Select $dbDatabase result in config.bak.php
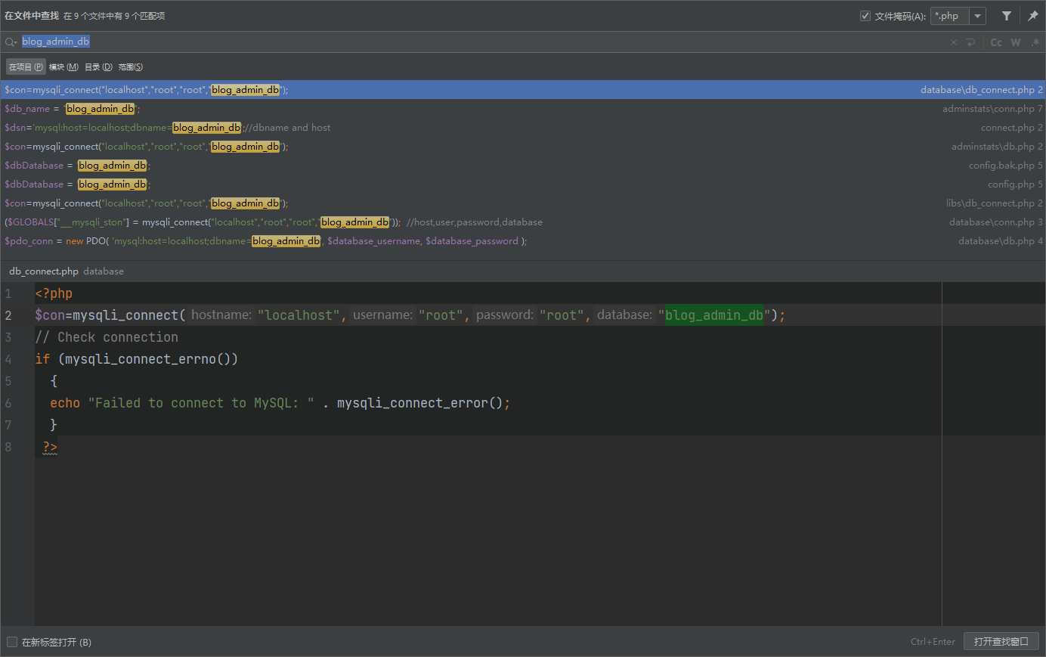 (x=523, y=166)
